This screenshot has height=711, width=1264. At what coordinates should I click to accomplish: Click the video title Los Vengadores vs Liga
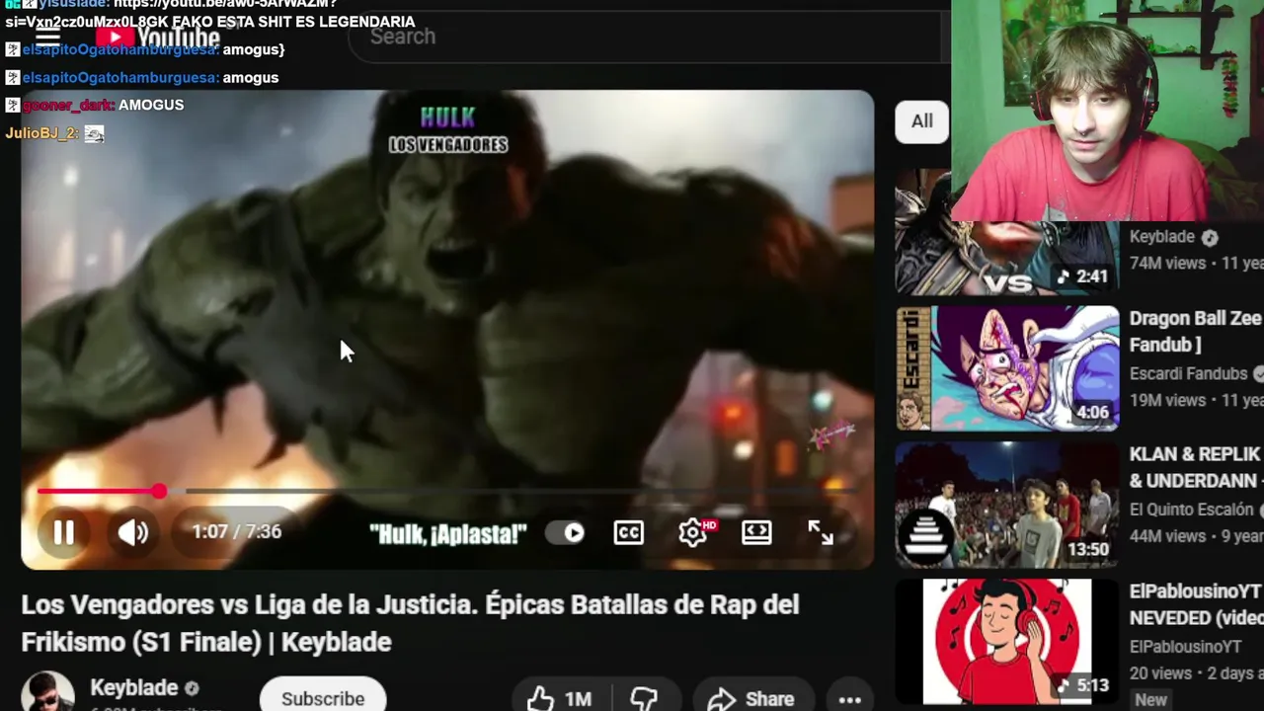(x=410, y=623)
